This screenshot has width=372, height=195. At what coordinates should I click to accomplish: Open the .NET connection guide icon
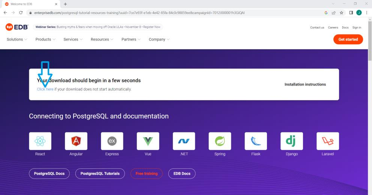click(x=184, y=141)
